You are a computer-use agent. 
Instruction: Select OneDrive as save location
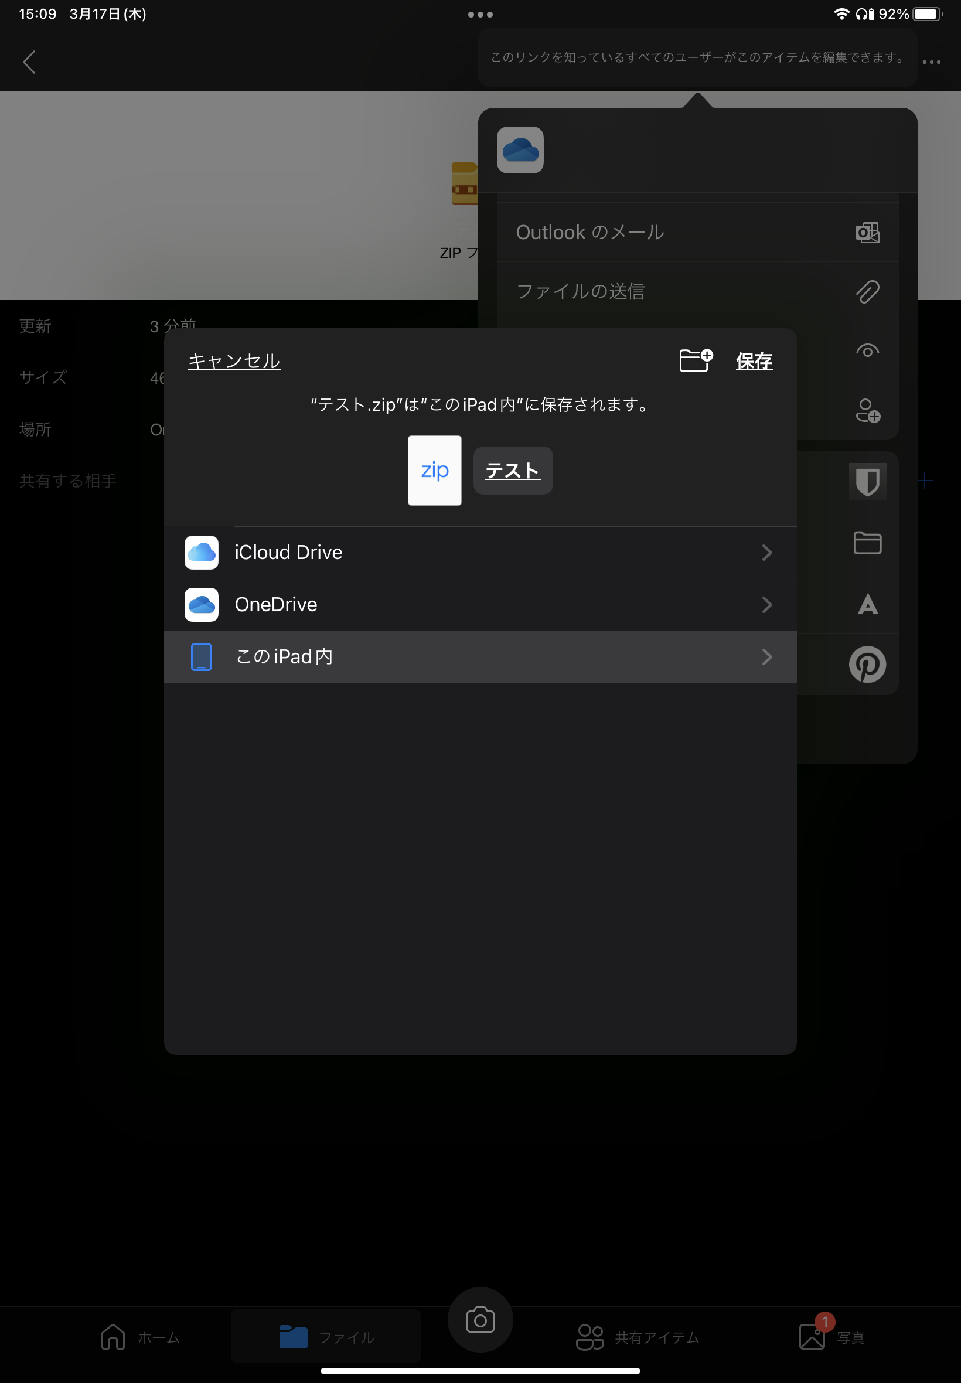click(x=480, y=605)
